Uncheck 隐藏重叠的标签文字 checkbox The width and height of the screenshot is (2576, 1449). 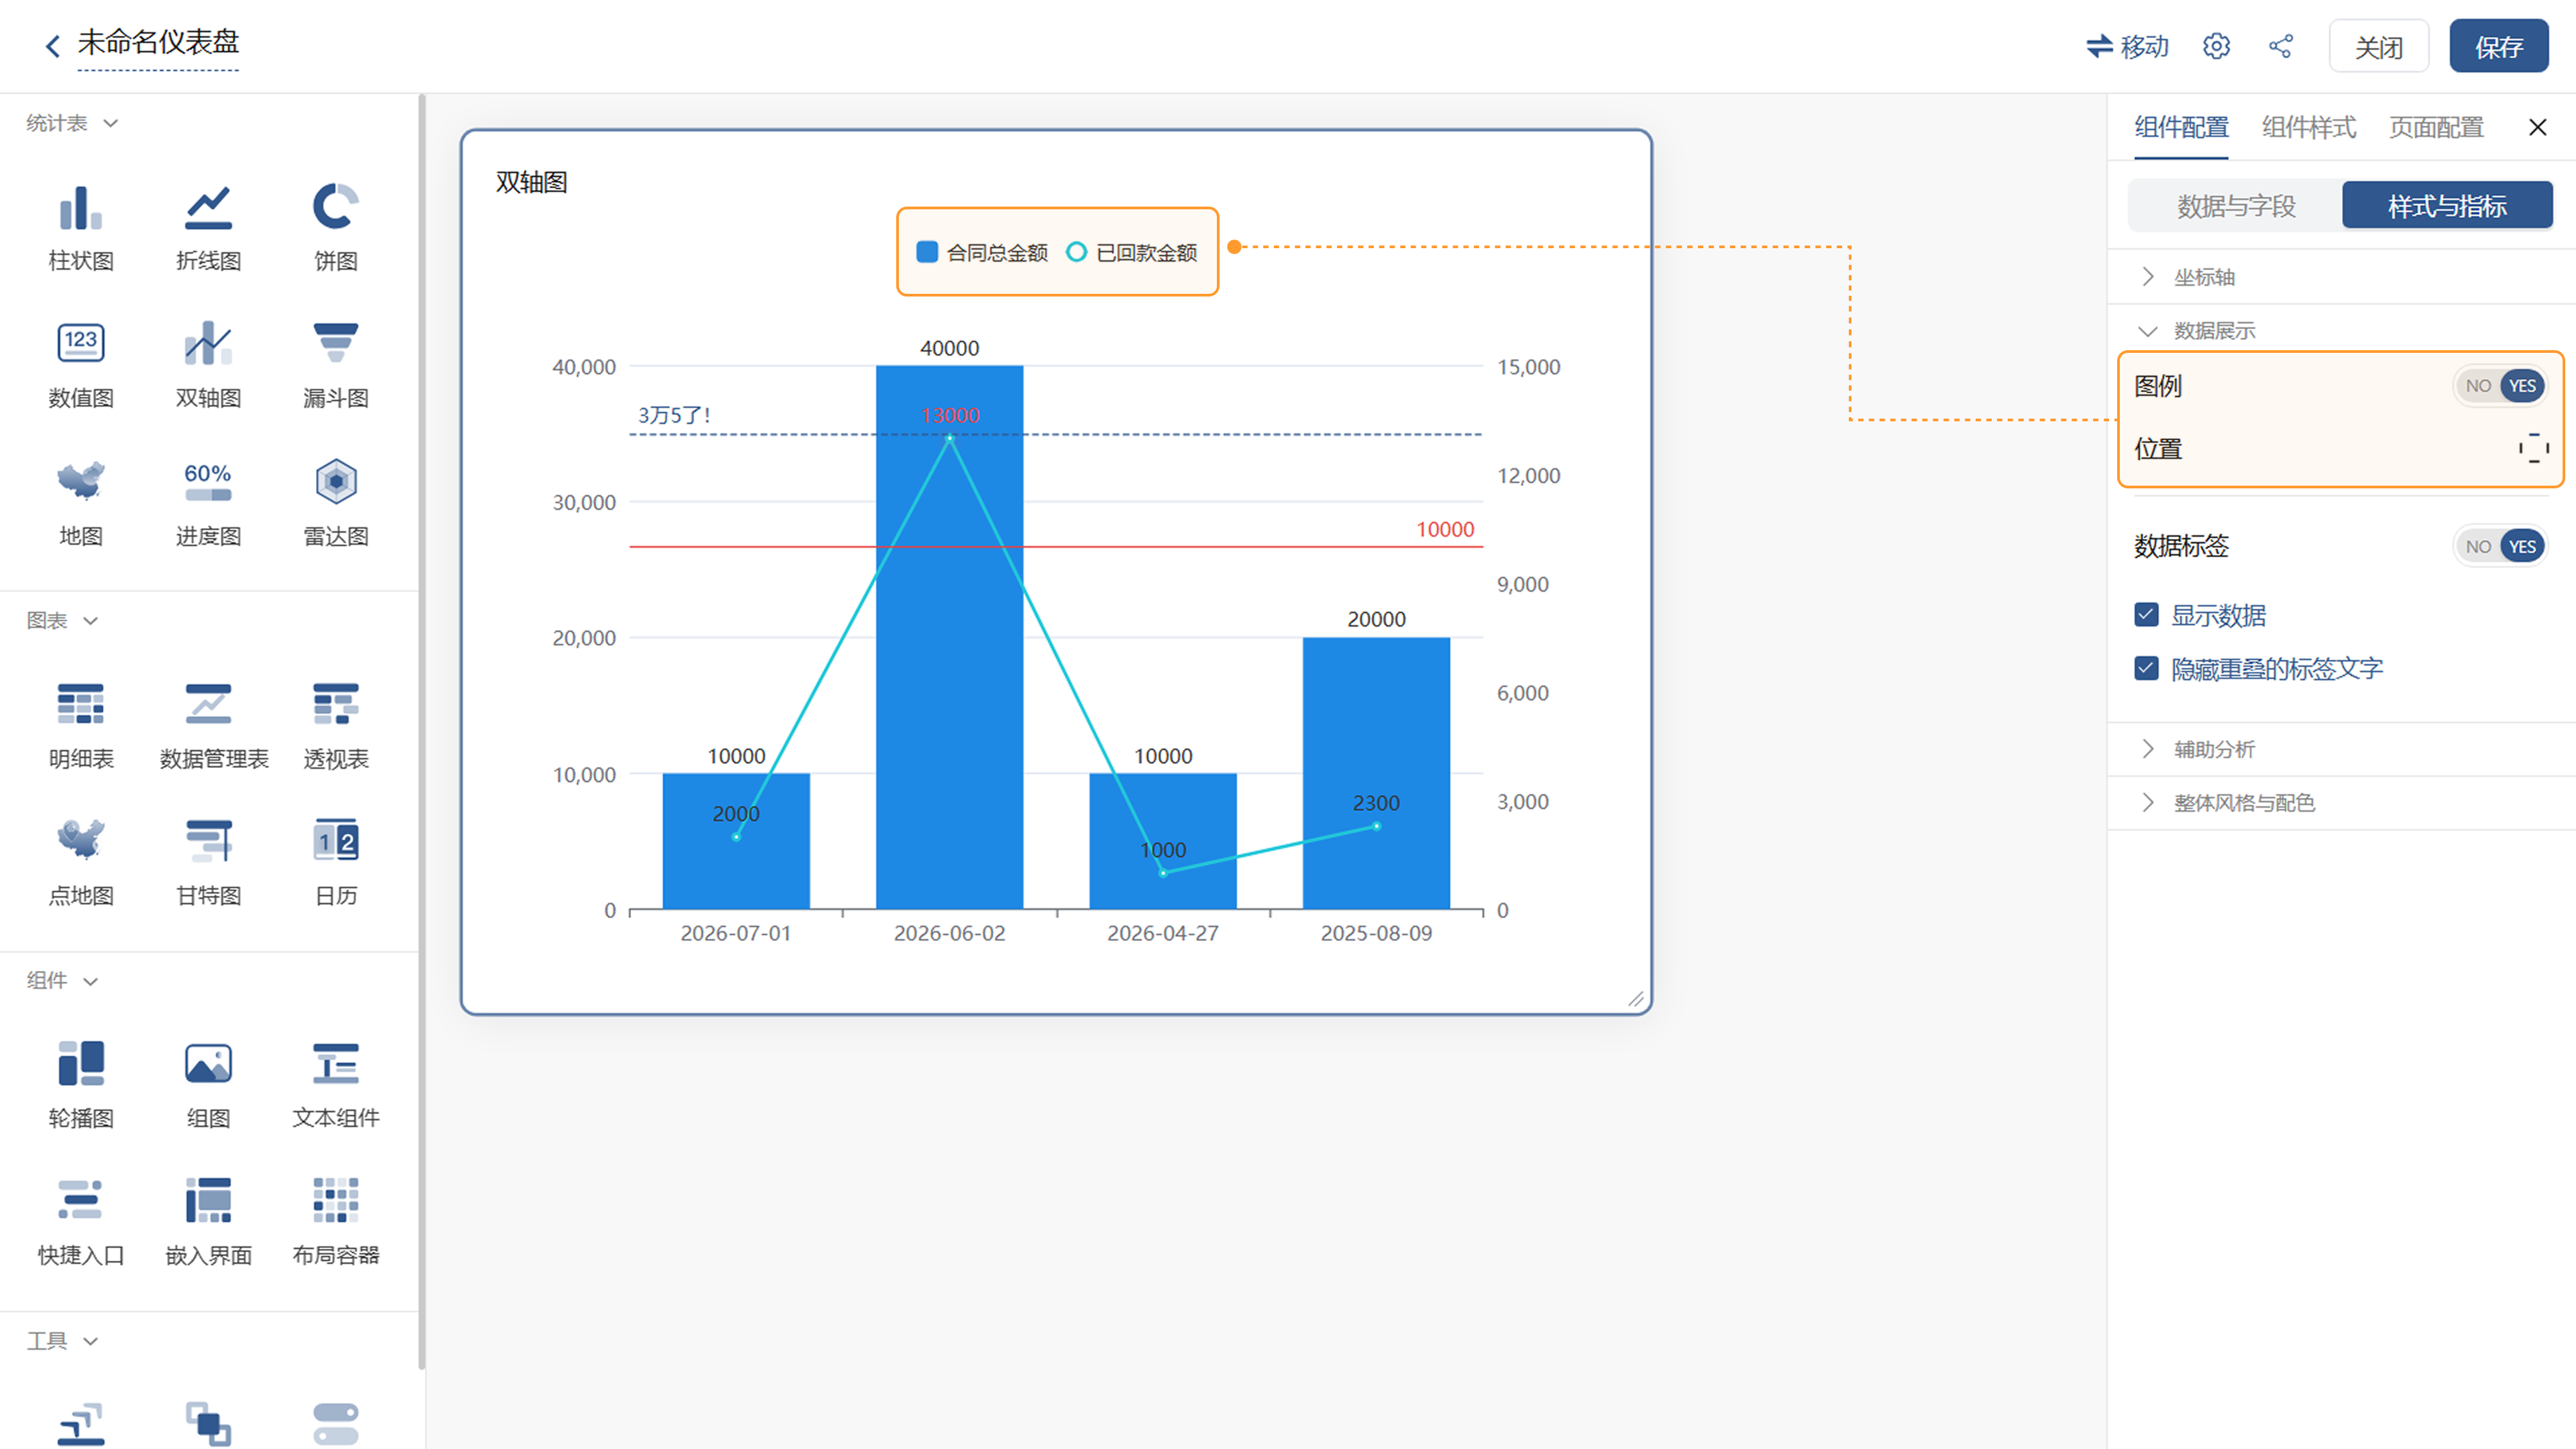tap(2146, 668)
